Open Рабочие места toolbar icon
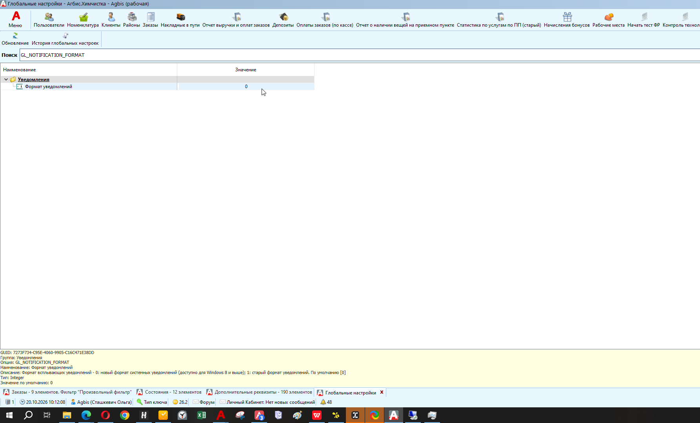The width and height of the screenshot is (700, 423). point(609,19)
